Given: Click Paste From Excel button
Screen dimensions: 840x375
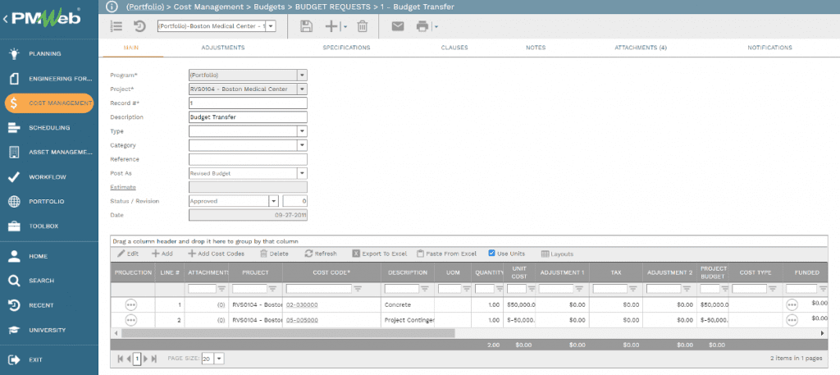Looking at the screenshot, I should click(x=447, y=254).
